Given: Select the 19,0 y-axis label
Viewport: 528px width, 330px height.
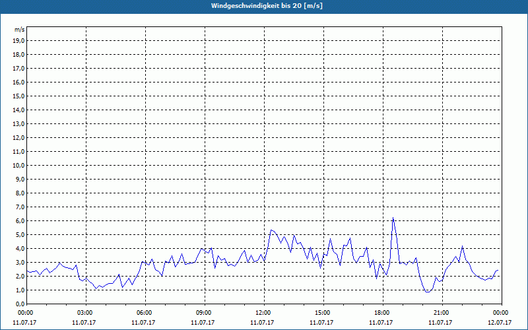Looking at the screenshot, I should [x=19, y=41].
